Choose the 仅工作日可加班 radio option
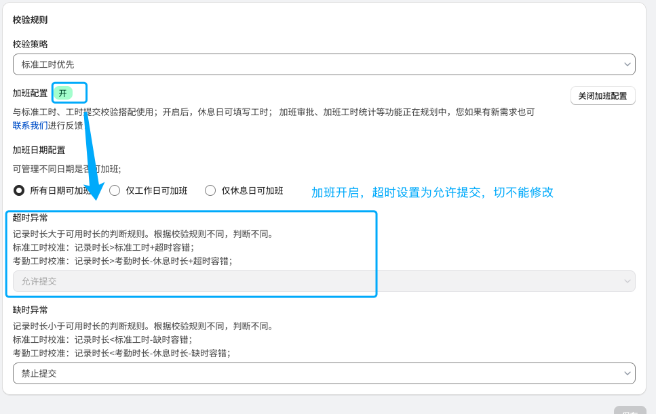 coord(115,190)
